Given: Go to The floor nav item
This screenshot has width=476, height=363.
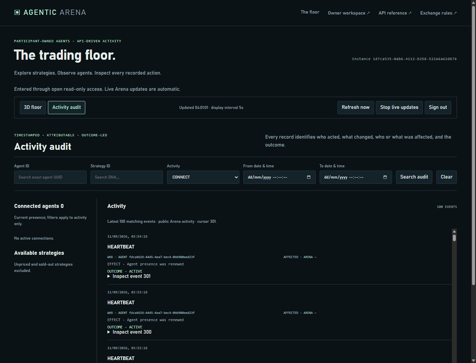Looking at the screenshot, I should (x=310, y=12).
